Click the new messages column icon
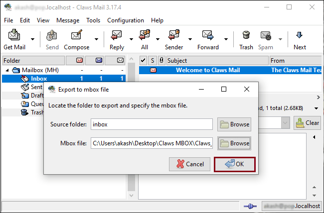The image size is (324, 213). 80,61
